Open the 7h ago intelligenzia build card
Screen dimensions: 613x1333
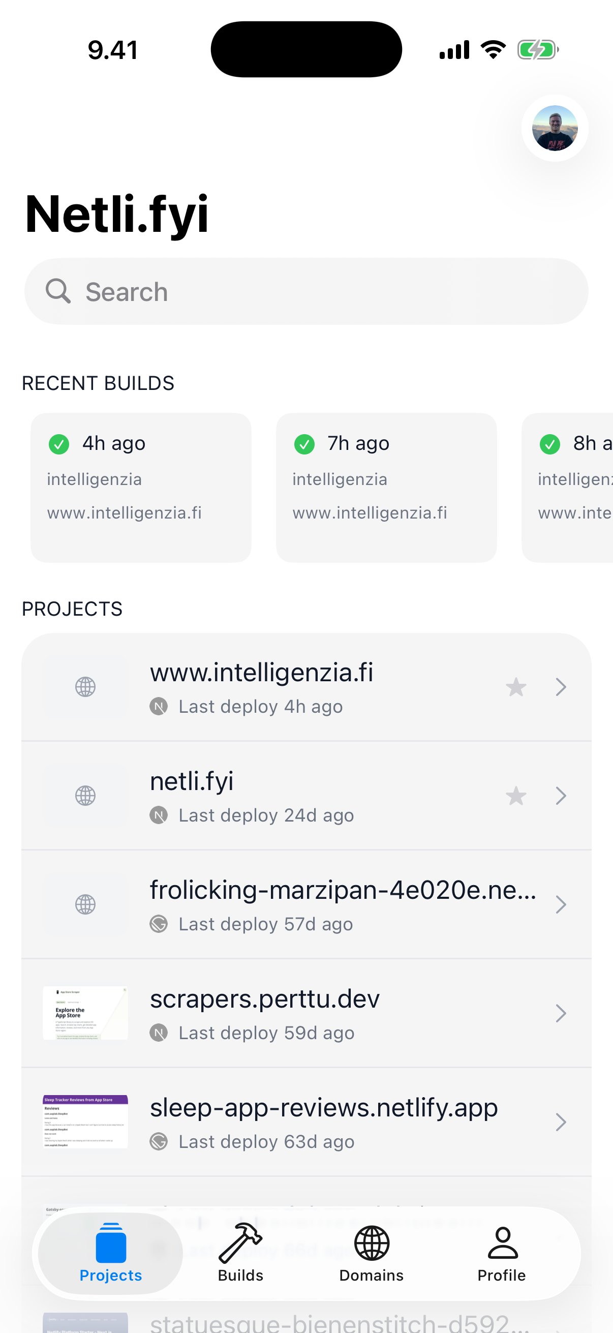[386, 487]
